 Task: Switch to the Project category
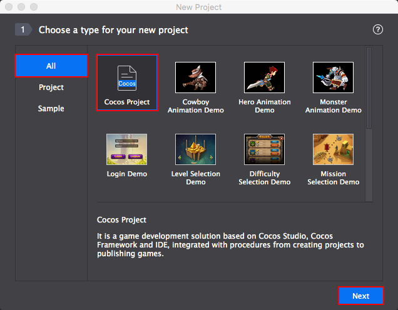click(51, 87)
